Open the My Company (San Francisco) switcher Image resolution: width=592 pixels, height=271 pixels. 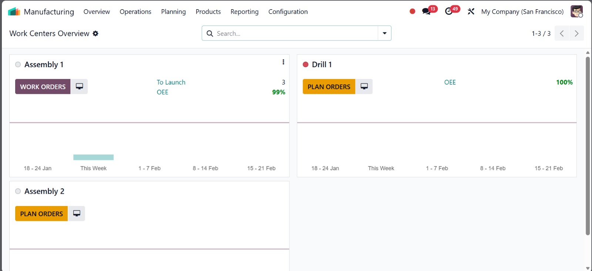[522, 12]
